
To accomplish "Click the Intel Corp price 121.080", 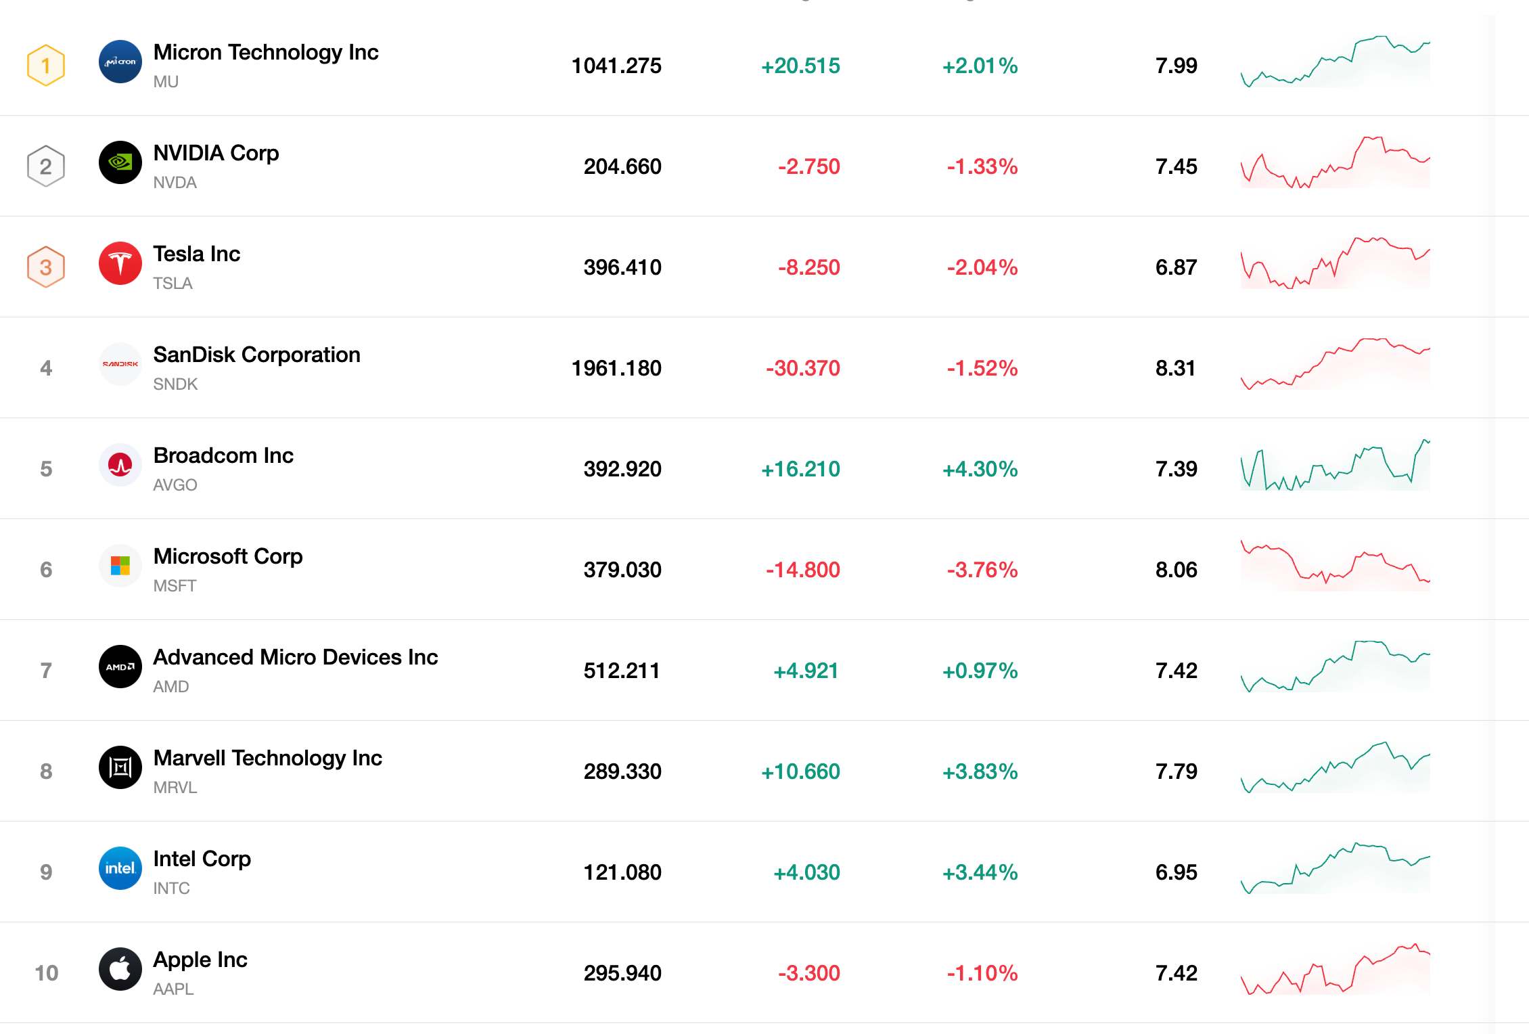I will coord(622,872).
